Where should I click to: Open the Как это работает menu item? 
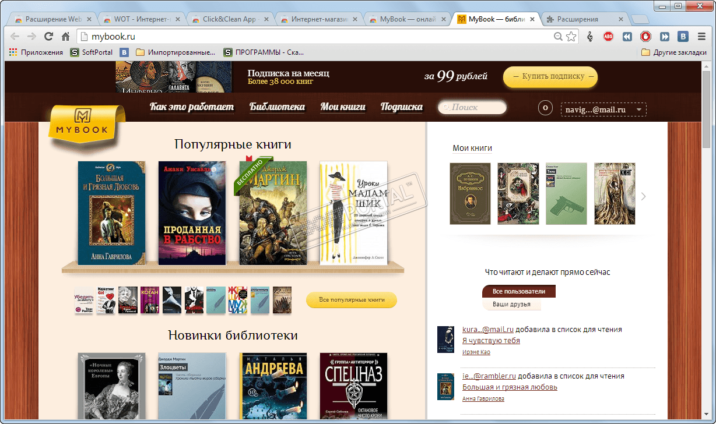pyautogui.click(x=192, y=107)
